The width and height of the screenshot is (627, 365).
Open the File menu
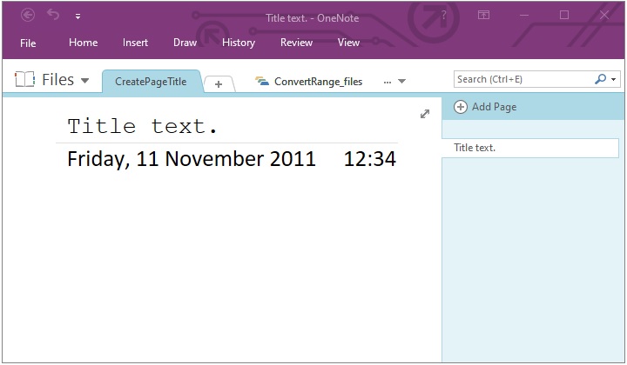pos(28,43)
